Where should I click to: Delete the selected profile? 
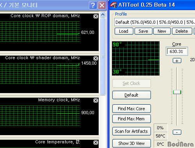tap(182, 31)
